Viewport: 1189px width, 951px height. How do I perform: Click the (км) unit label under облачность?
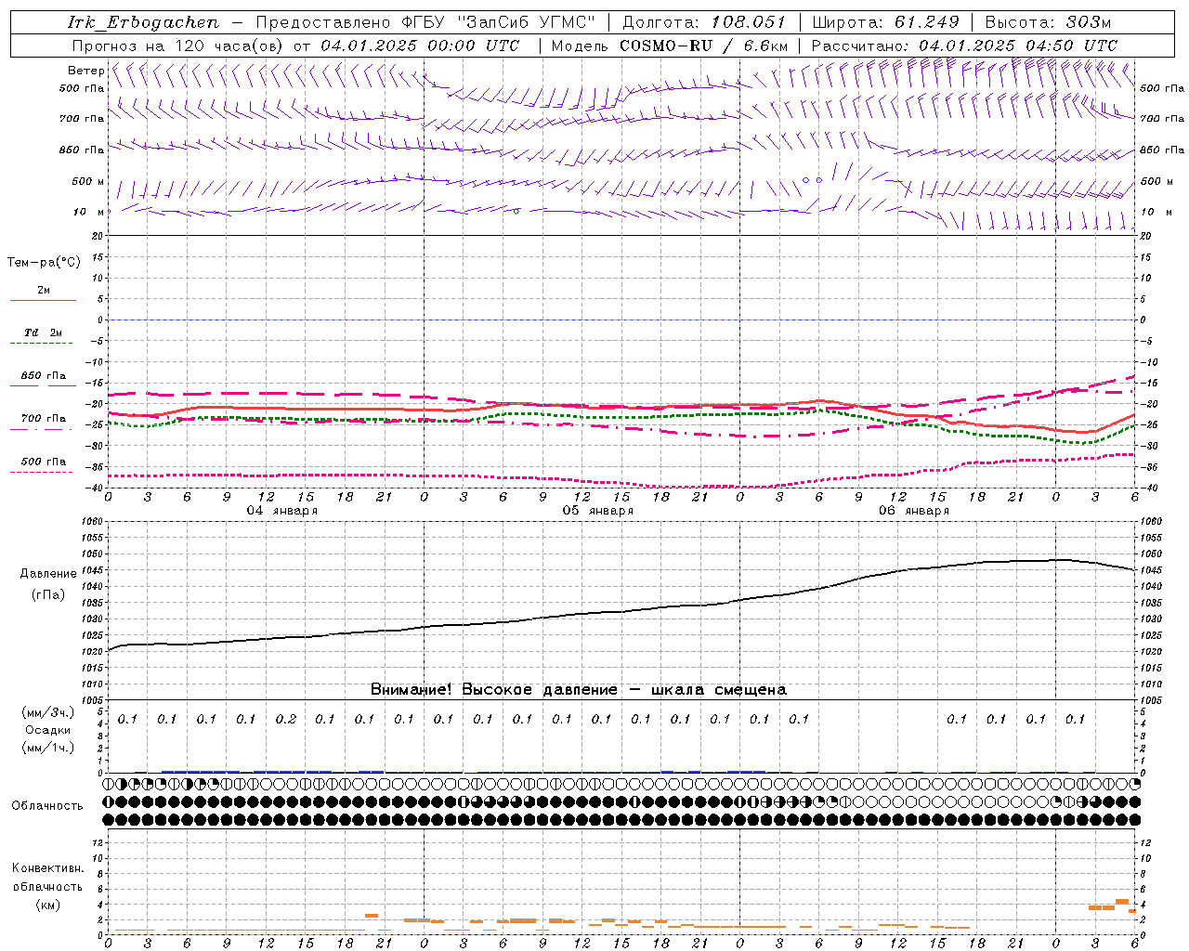(48, 904)
